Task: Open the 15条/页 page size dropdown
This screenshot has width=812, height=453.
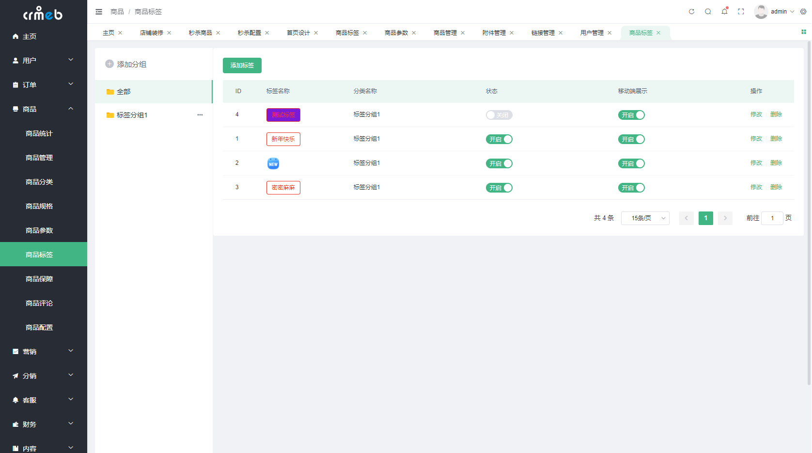Action: [x=645, y=218]
